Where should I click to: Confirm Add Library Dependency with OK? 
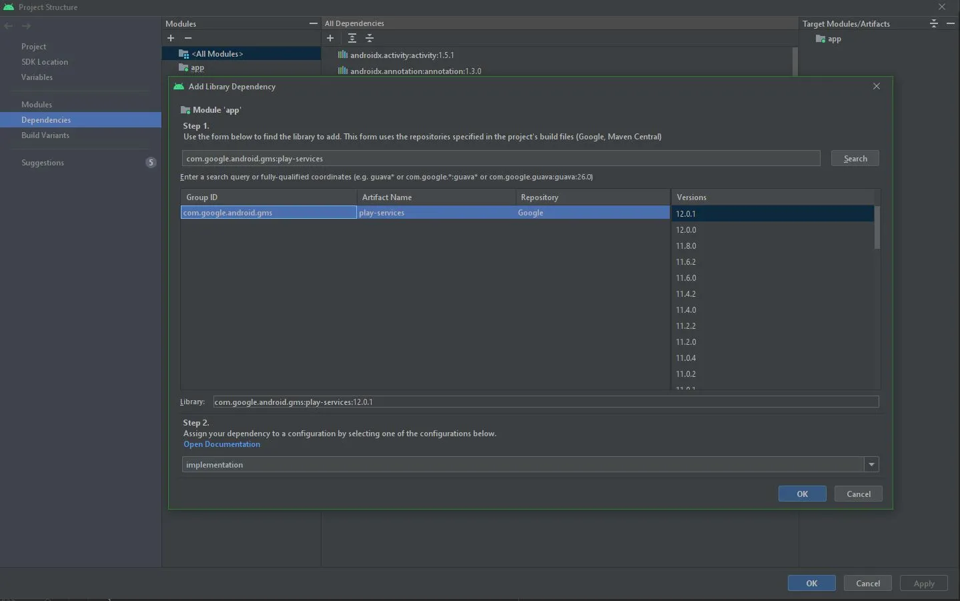pyautogui.click(x=803, y=494)
